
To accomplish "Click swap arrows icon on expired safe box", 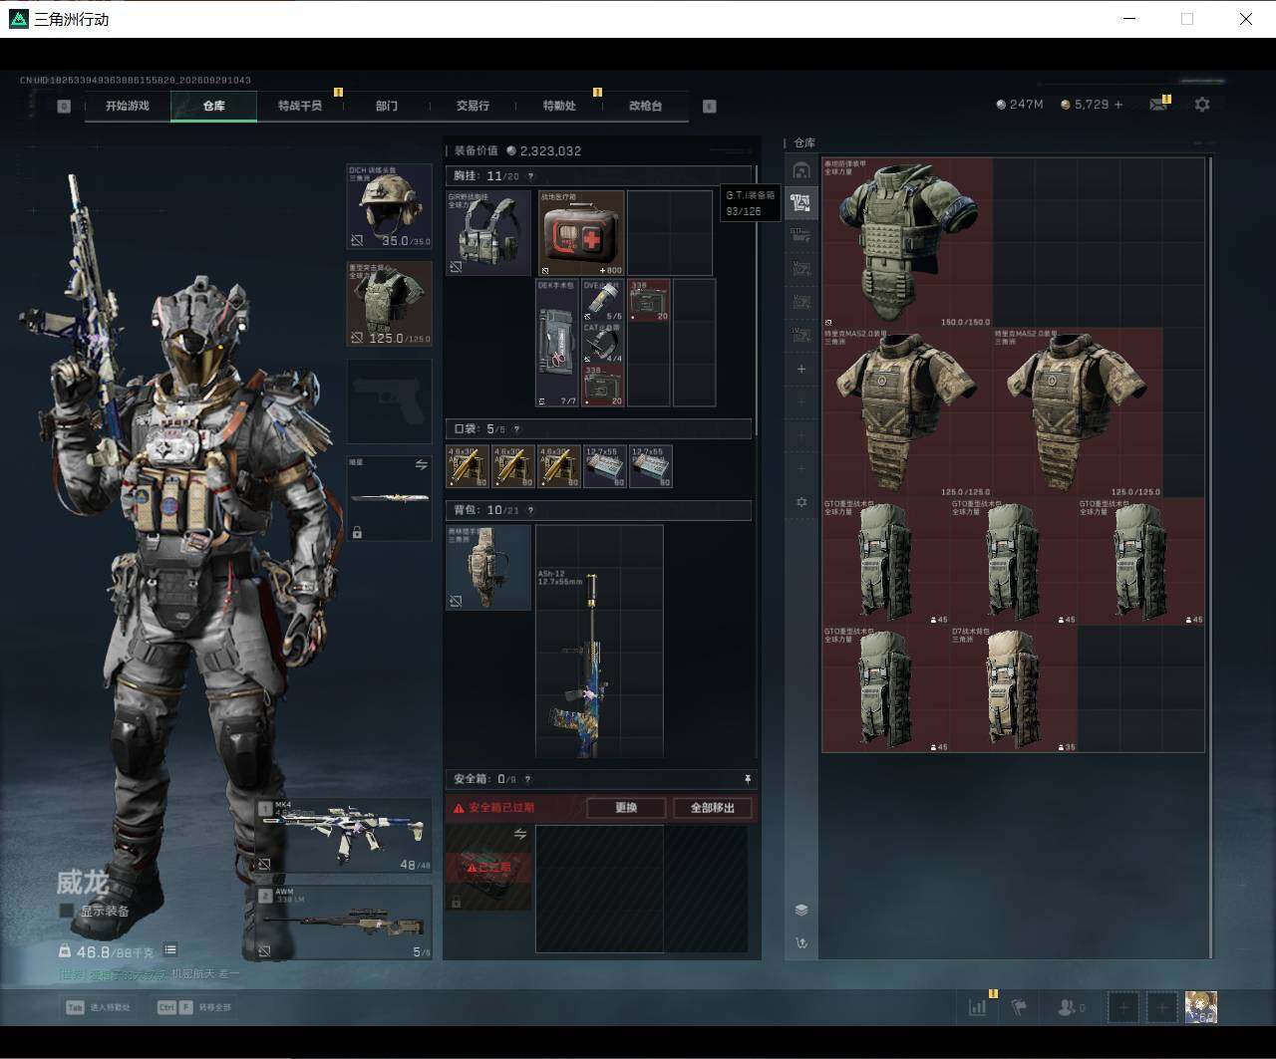I will pos(519,834).
